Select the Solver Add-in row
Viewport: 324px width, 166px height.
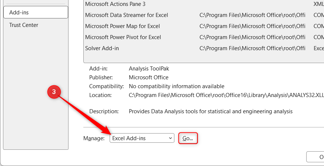pos(204,48)
